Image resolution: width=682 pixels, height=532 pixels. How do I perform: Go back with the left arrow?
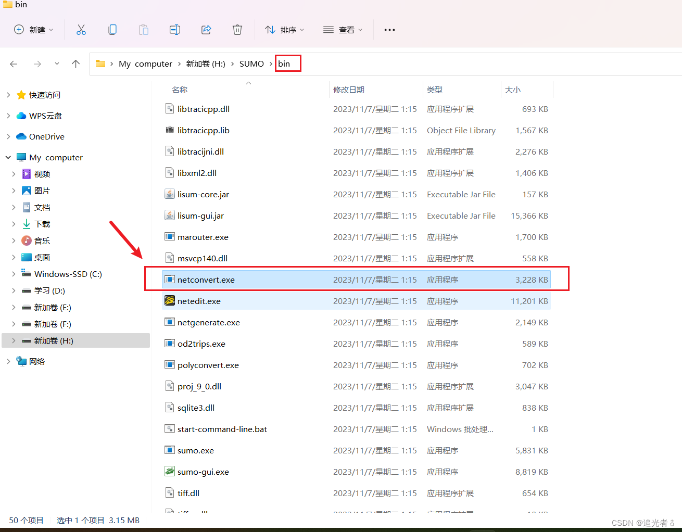coord(14,64)
